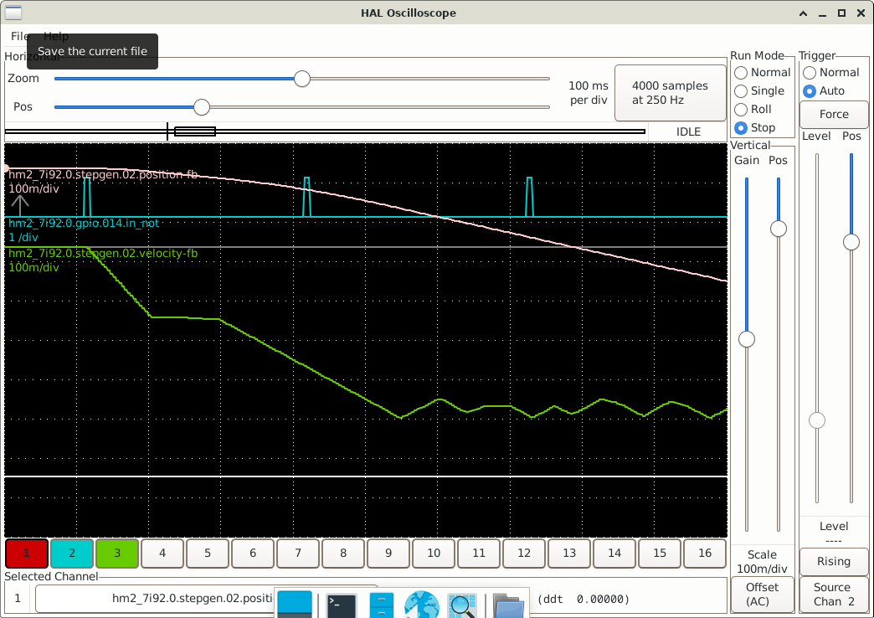Screen dimensions: 874x618
Task: Open the terminal emulator in the dock
Action: coord(341,605)
